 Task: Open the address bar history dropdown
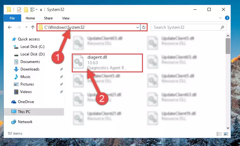pos(137,28)
